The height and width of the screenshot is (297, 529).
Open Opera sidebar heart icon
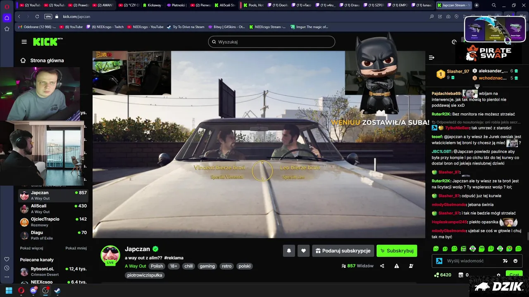pyautogui.click(x=7, y=259)
